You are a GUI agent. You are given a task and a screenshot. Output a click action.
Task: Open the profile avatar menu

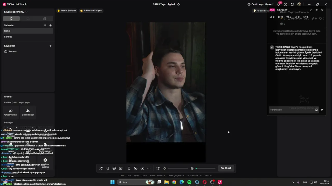299,4
